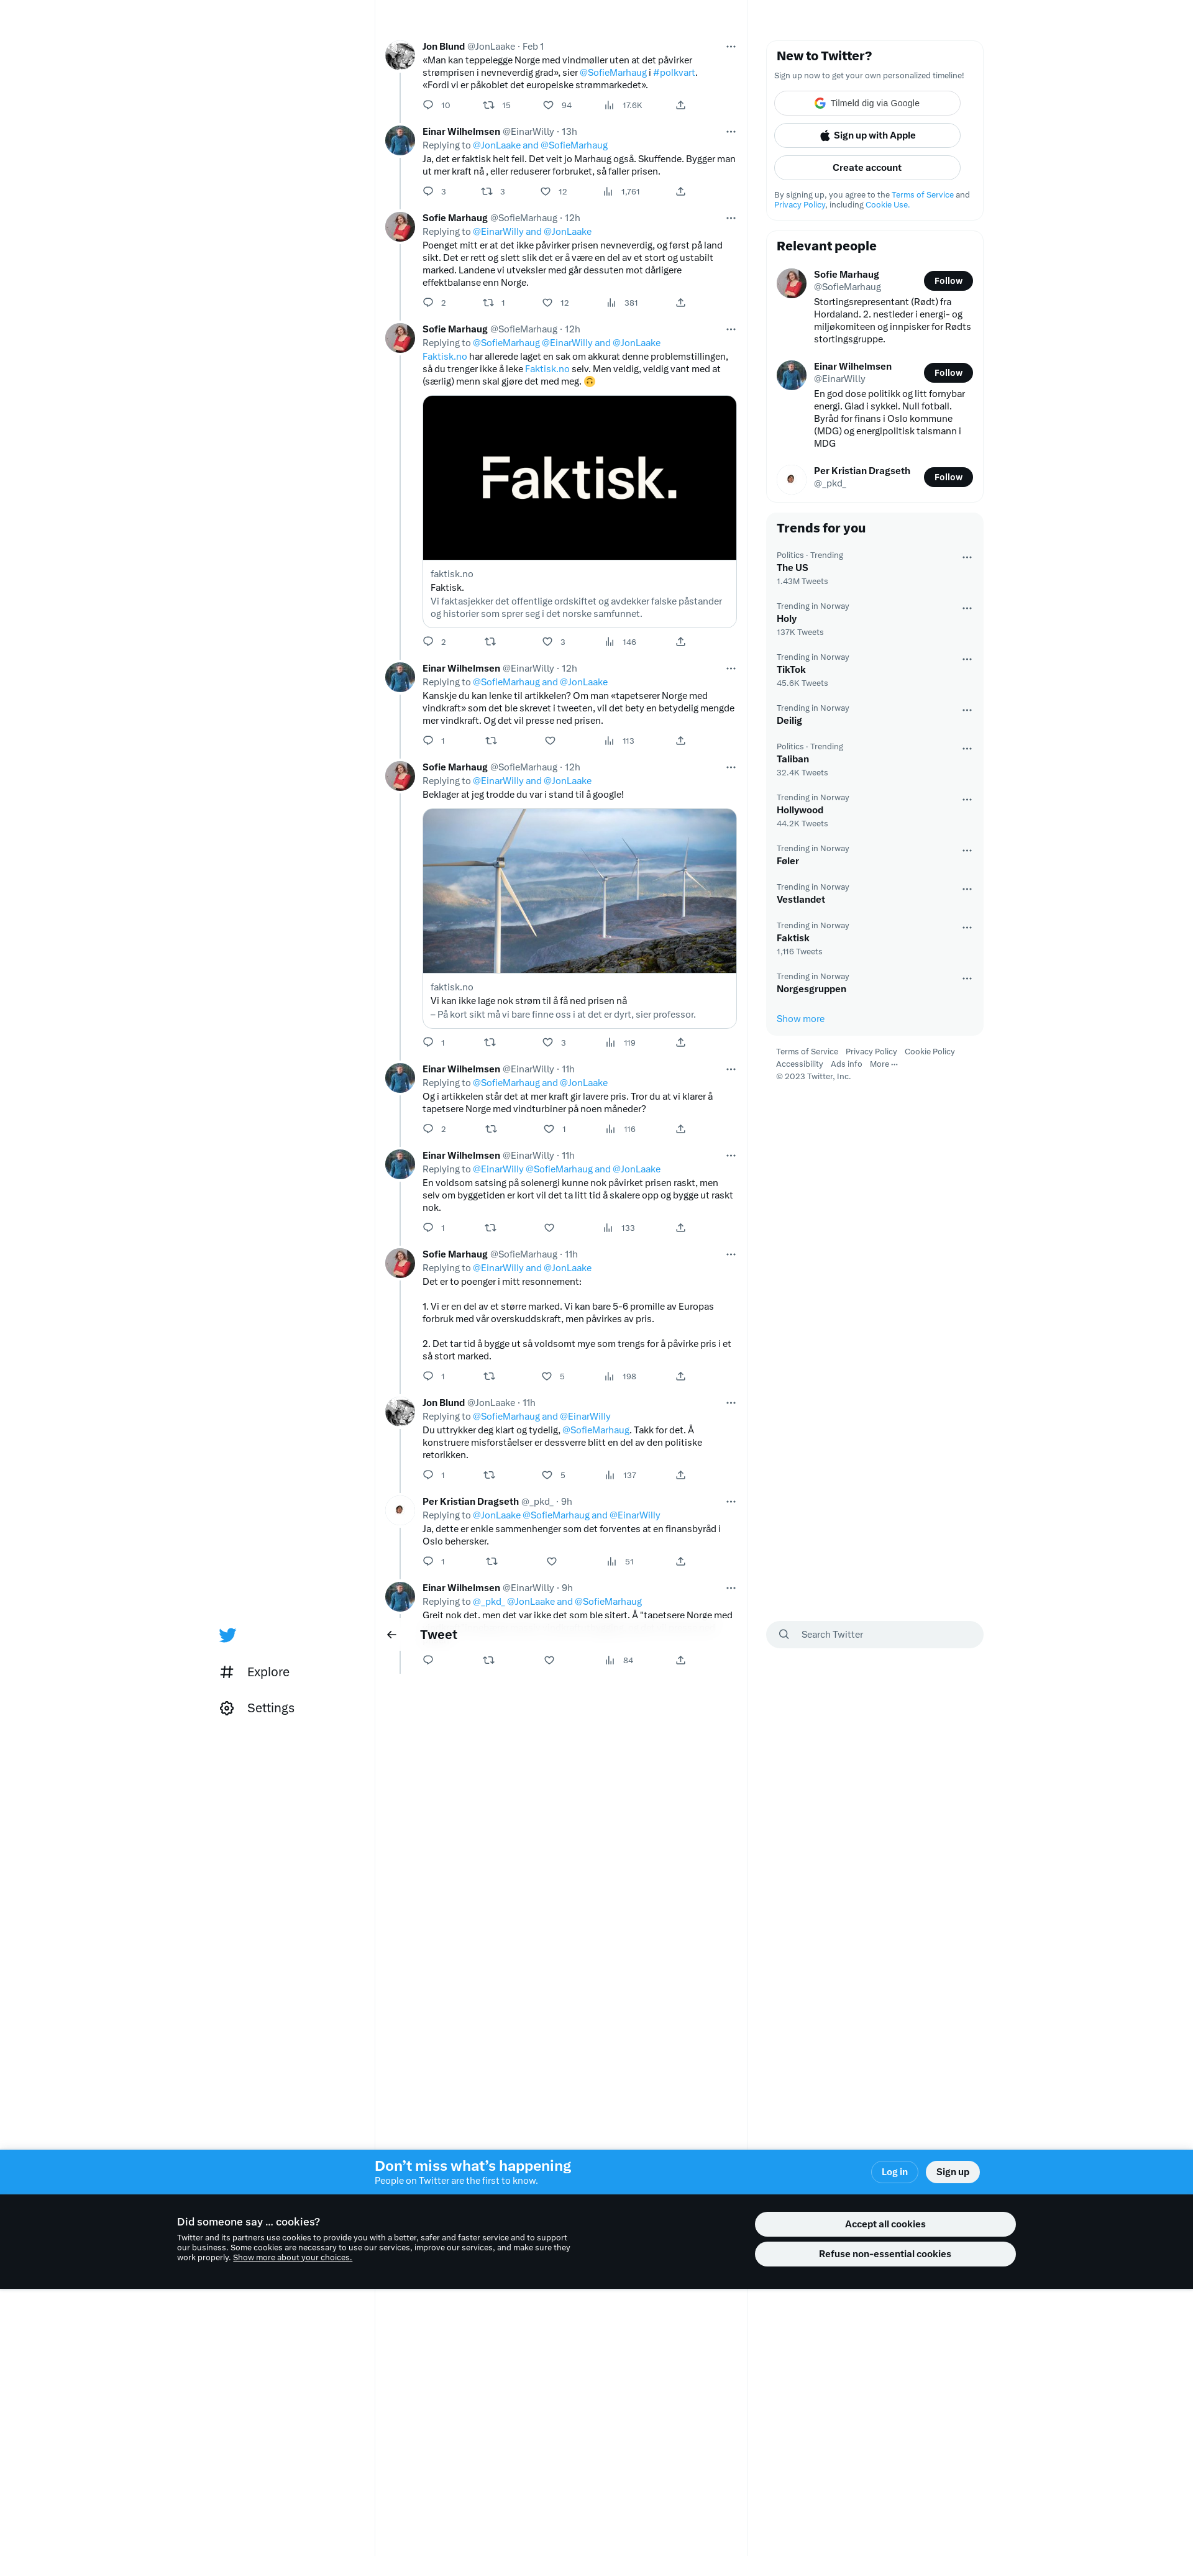1193x2556 pixels.
Task: Like Per Kristian Dragseth's 9h reply
Action: pos(552,1562)
